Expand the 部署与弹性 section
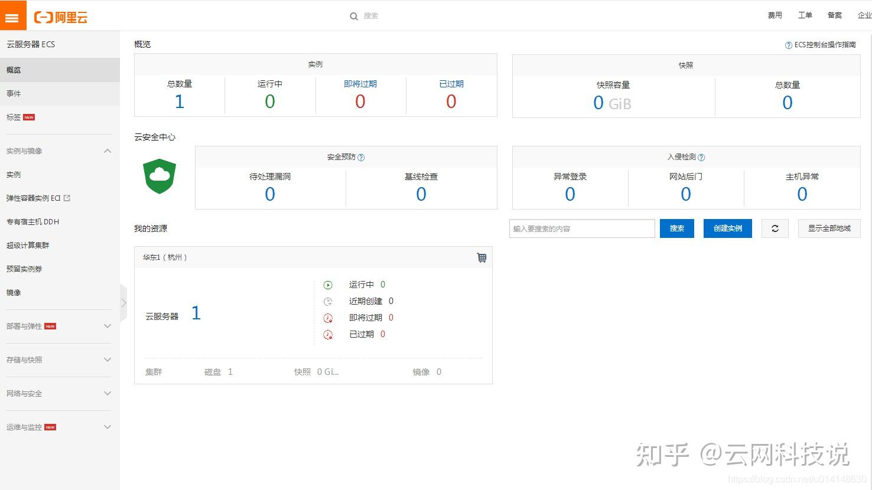 (x=108, y=326)
